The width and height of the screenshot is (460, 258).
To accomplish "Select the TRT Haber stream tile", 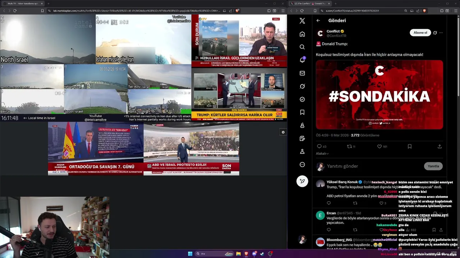I will point(191,149).
